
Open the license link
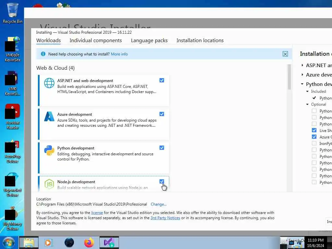97,213
